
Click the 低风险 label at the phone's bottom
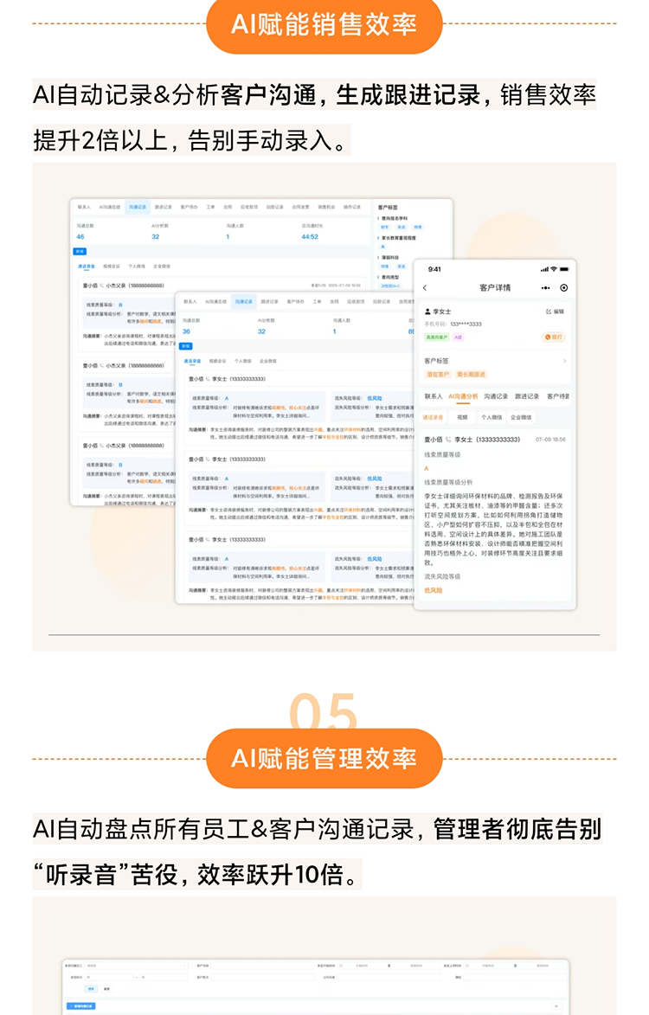(x=434, y=590)
